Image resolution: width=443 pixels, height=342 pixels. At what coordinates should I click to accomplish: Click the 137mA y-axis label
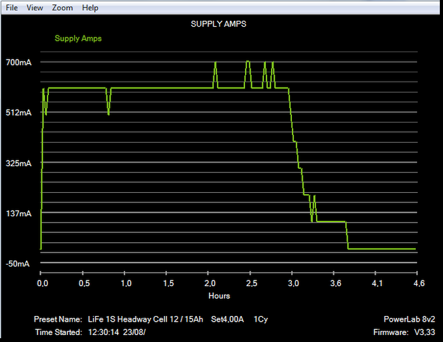click(18, 213)
